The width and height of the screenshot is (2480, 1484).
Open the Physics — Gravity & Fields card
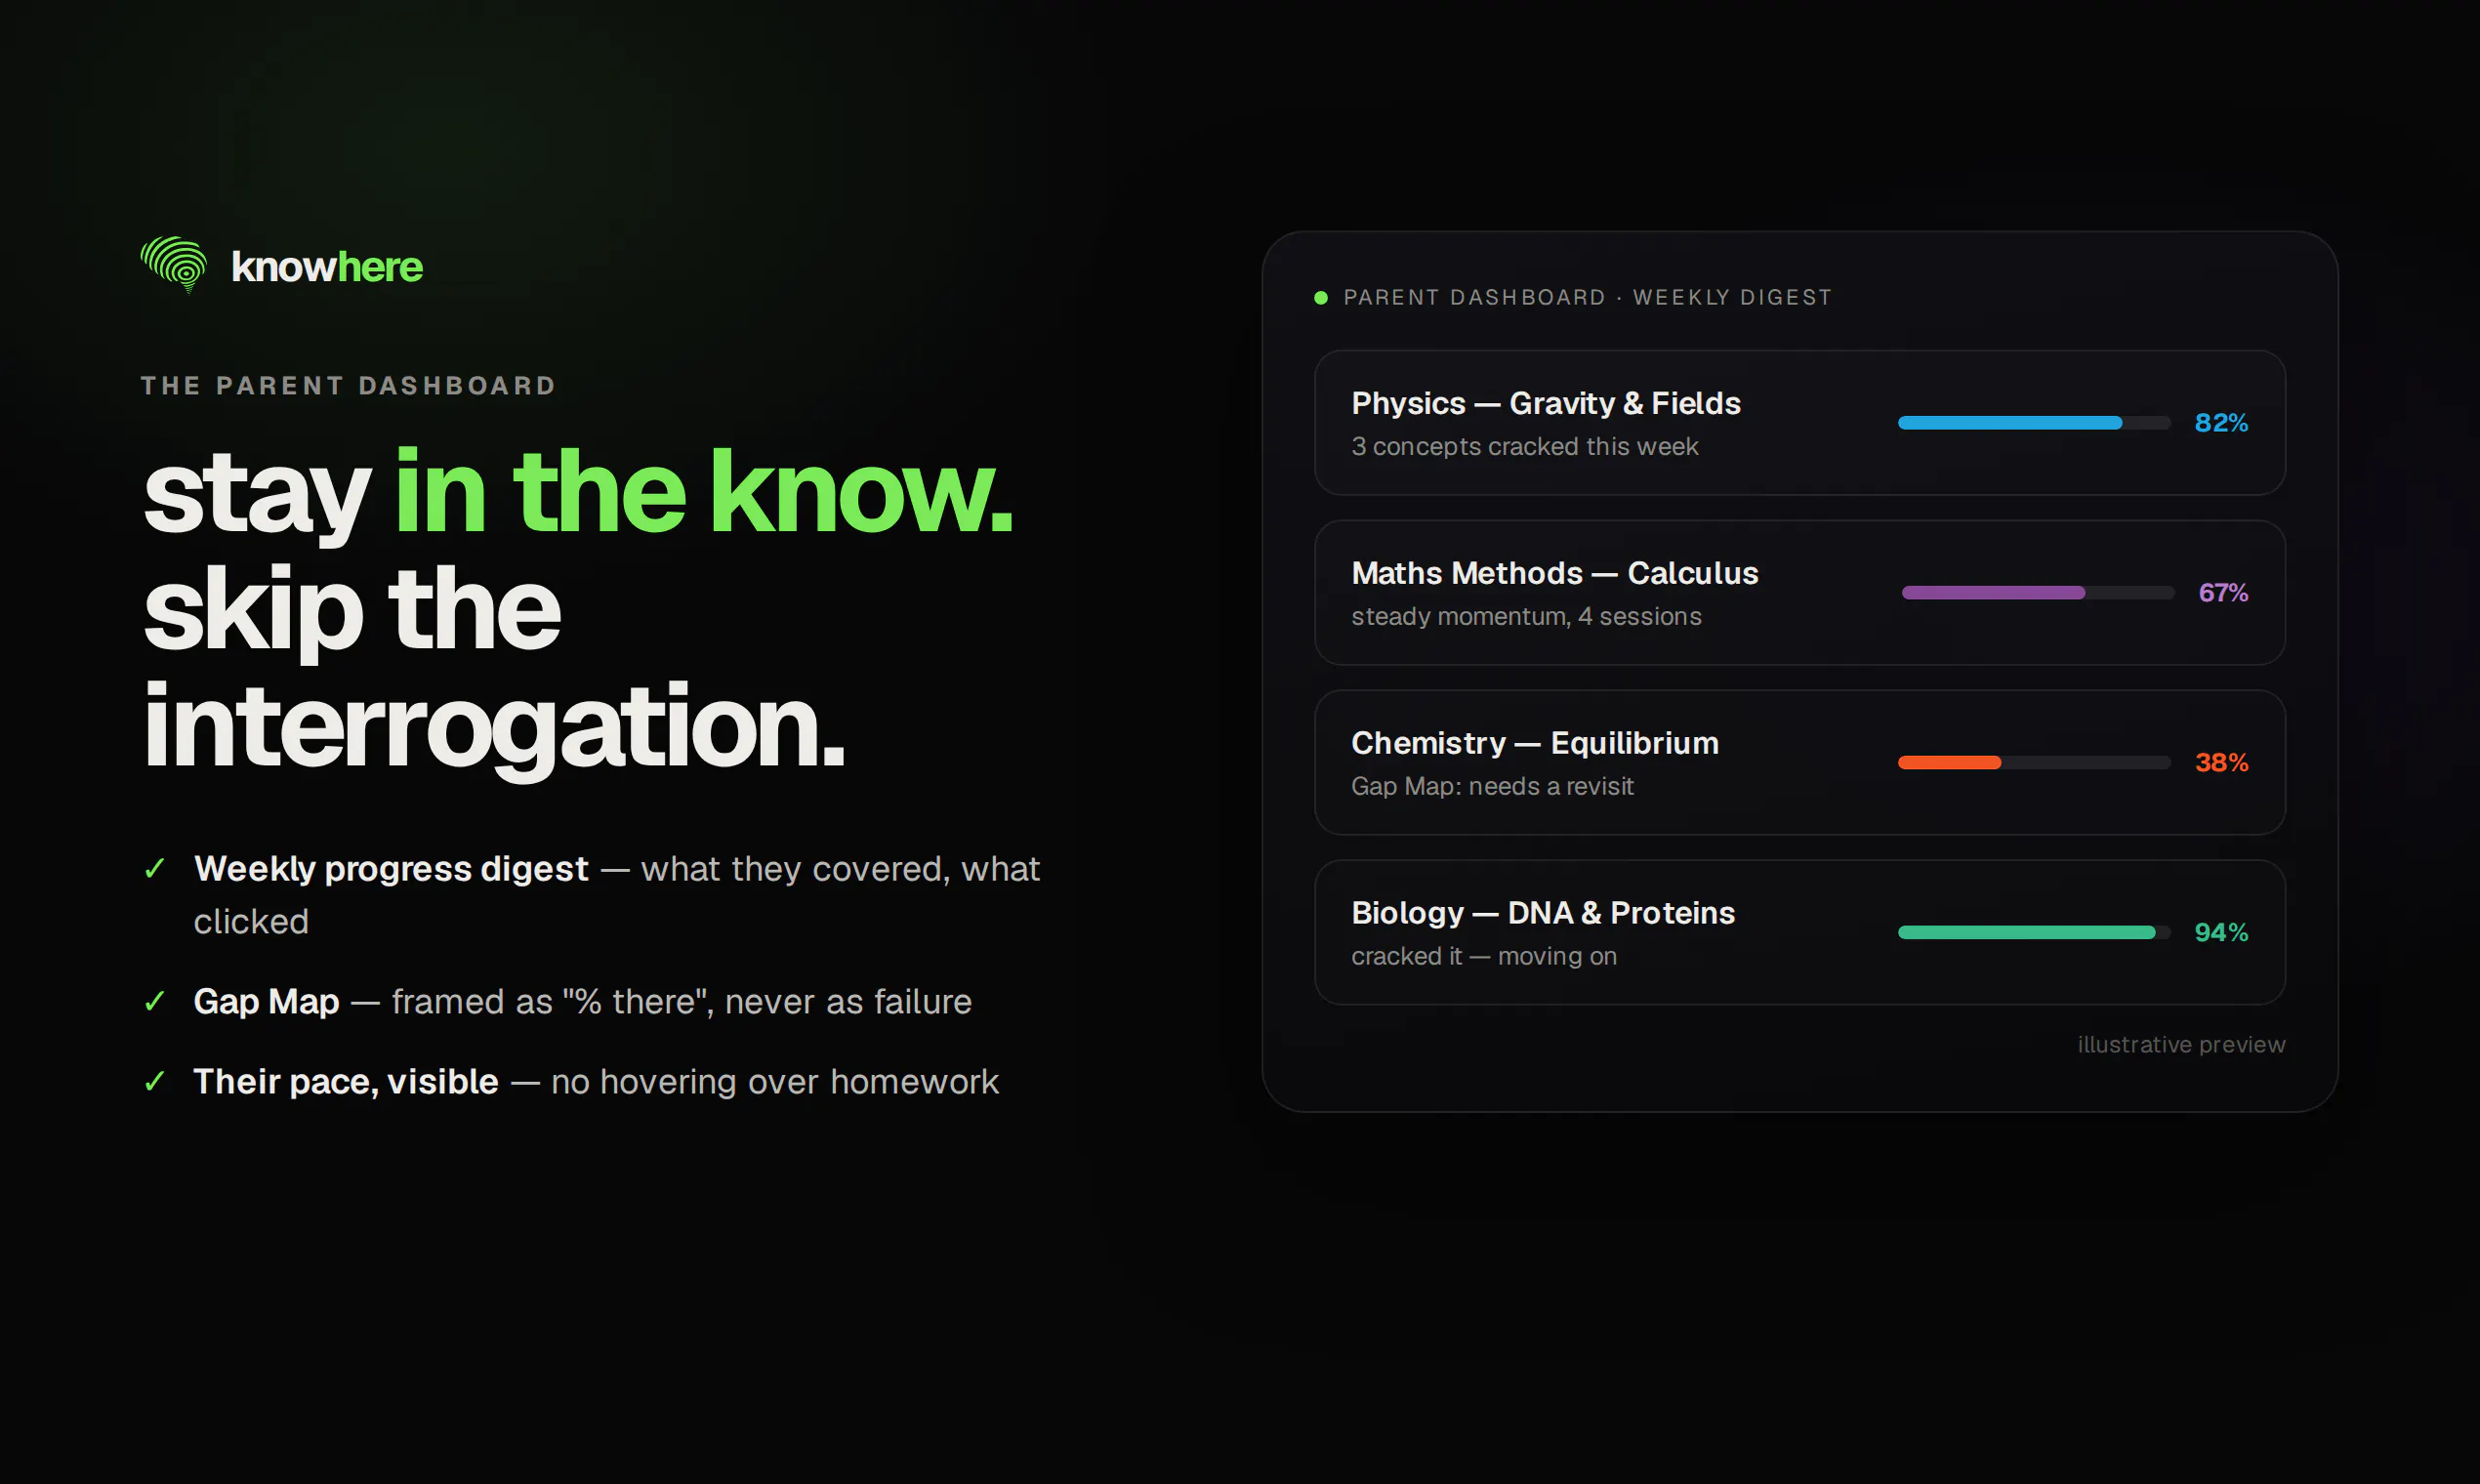click(1799, 422)
